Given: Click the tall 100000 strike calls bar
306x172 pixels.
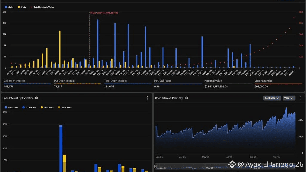Looking at the screenshot, I should (x=98, y=44).
